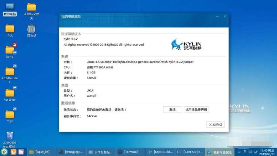Screen dimensions: 277x156
Task: Select the mgis folder shortcut
Action: coord(10,115)
